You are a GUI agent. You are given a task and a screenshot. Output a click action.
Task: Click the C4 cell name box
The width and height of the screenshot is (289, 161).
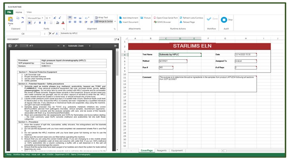click(x=23, y=34)
